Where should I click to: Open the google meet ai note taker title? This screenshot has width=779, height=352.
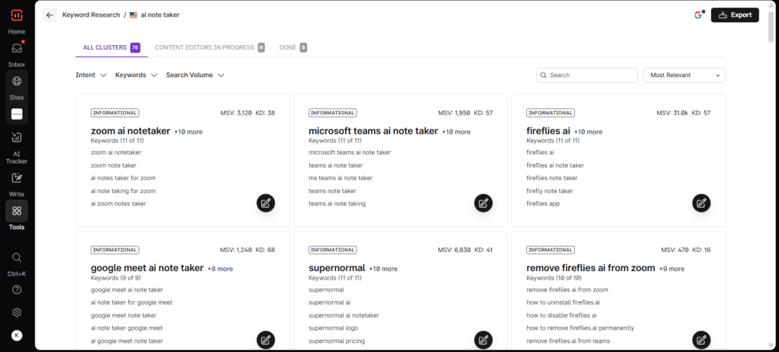[147, 268]
